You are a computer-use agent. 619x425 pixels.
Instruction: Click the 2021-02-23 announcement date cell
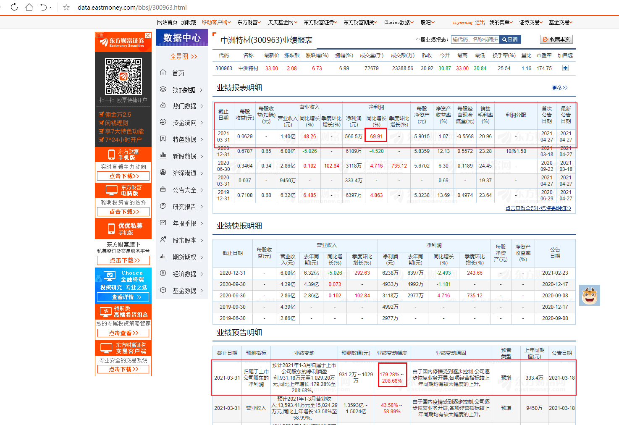pos(555,273)
